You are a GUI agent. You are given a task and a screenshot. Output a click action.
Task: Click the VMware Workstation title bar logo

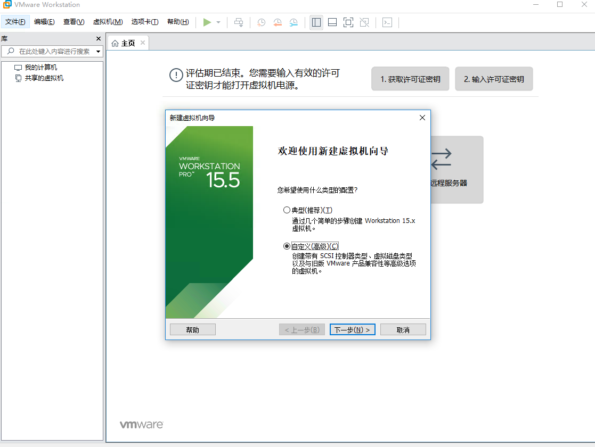7,5
